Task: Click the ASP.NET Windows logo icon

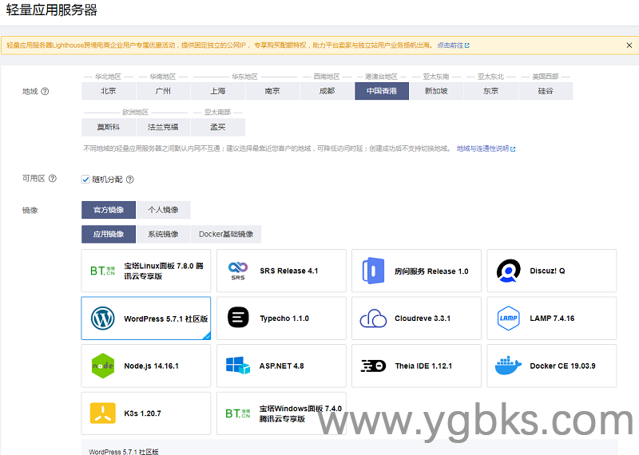Action: [238, 366]
